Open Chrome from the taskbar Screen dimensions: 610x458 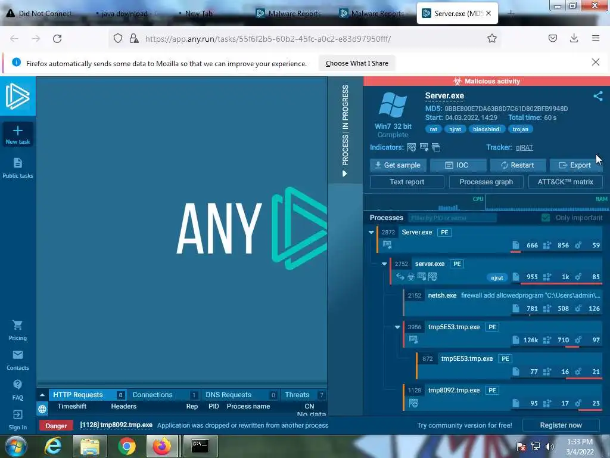click(126, 446)
